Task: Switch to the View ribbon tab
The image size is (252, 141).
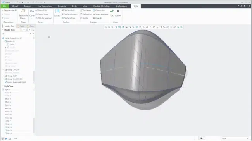Action: (x=85, y=6)
